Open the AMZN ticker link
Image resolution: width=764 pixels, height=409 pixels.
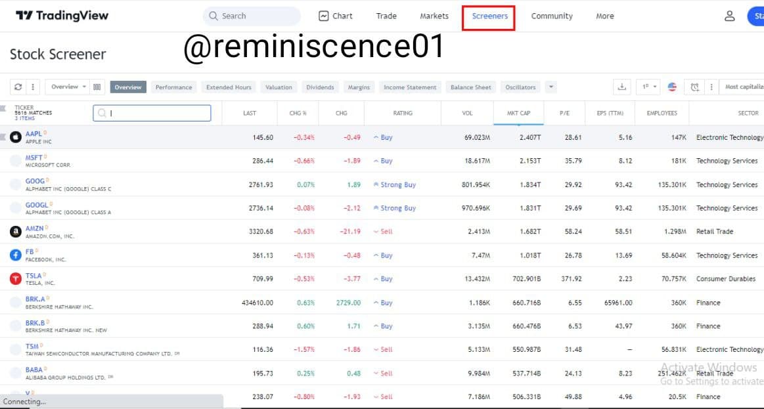click(35, 228)
